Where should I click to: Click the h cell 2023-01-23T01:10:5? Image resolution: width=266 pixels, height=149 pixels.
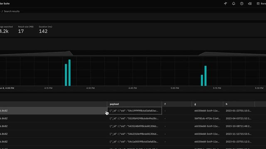pyautogui.click(x=239, y=111)
